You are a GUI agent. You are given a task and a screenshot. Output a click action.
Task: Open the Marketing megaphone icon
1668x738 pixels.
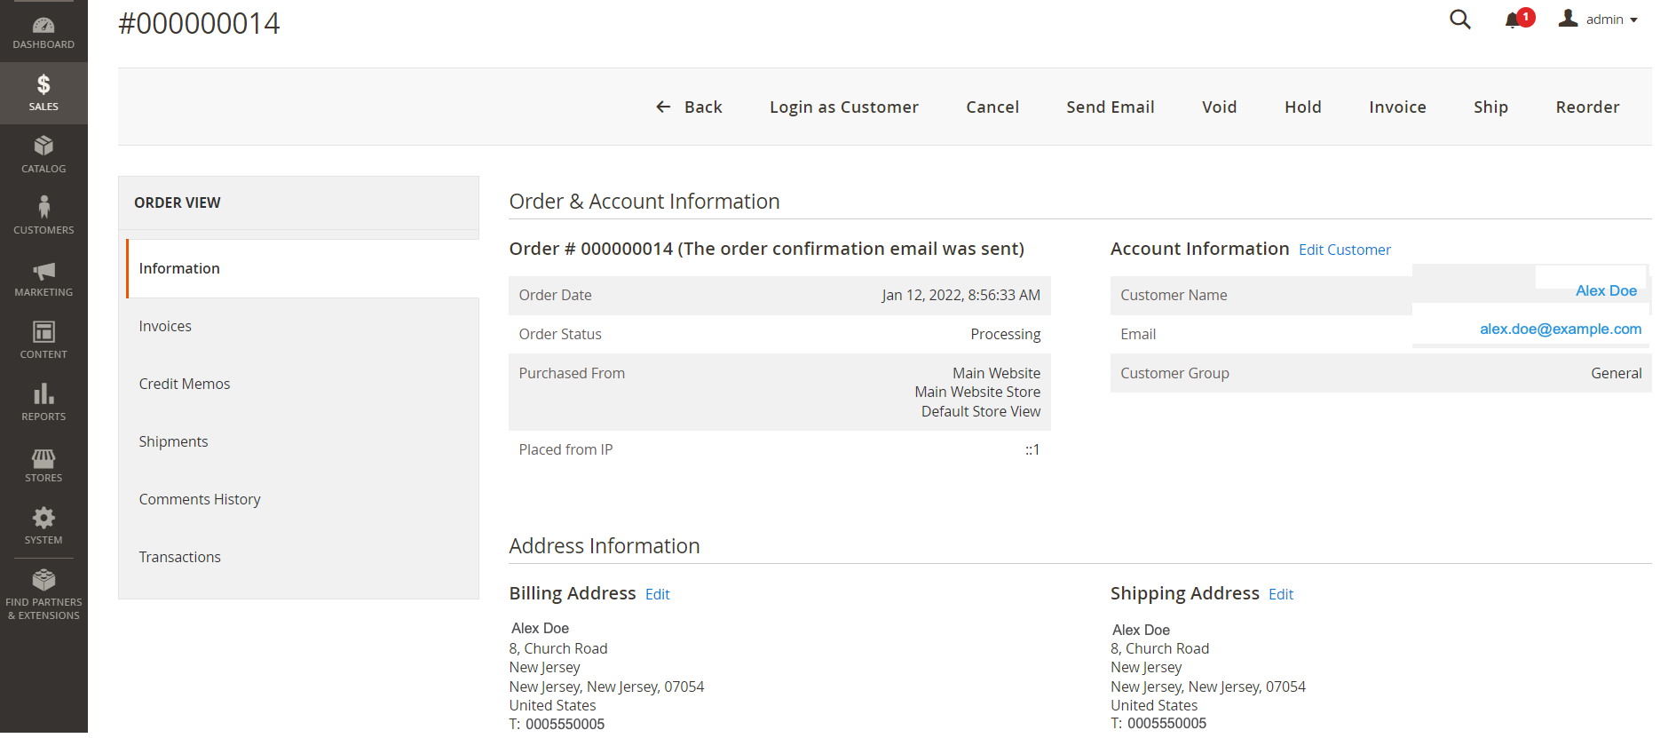tap(43, 271)
